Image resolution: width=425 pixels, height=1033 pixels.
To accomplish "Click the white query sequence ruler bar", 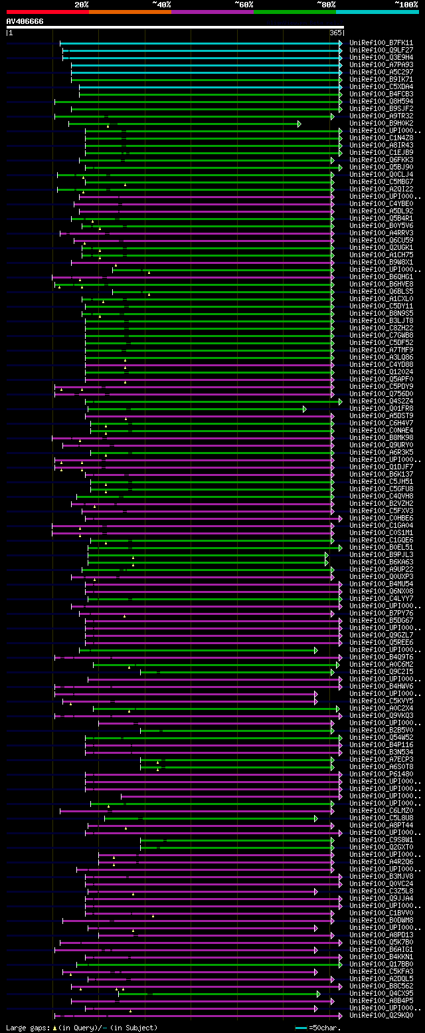I will (x=175, y=27).
